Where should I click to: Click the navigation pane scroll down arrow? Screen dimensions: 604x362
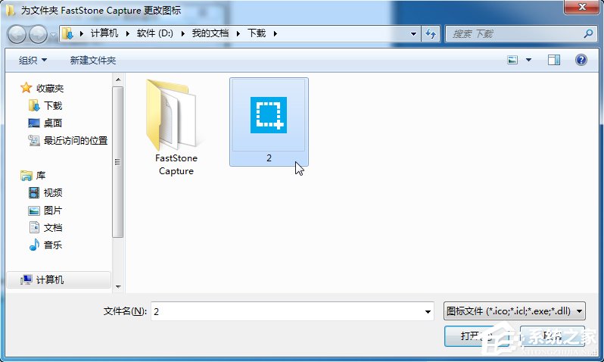click(118, 286)
